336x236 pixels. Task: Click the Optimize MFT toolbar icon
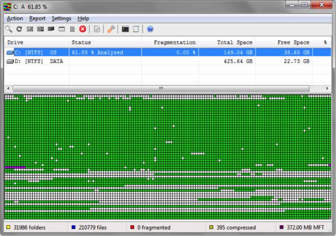click(62, 29)
